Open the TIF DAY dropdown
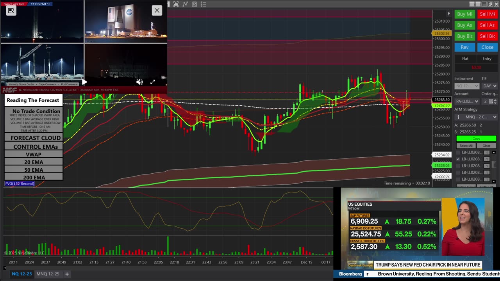Screen dimensions: 500x281 click(489, 86)
